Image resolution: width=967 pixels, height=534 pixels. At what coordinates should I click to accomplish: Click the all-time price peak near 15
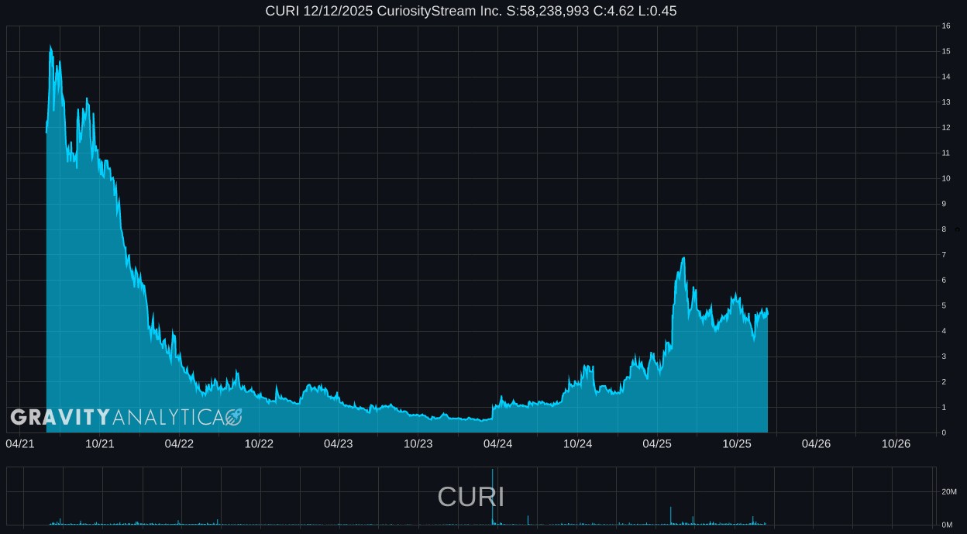tap(50, 47)
